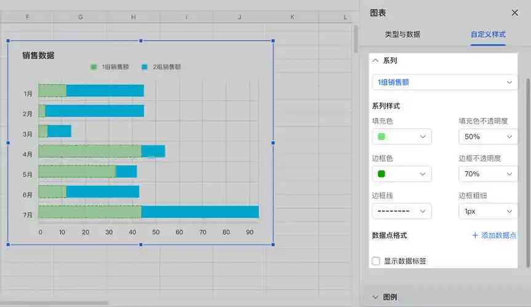Open the 1组销售额 series dropdown

(x=445, y=82)
